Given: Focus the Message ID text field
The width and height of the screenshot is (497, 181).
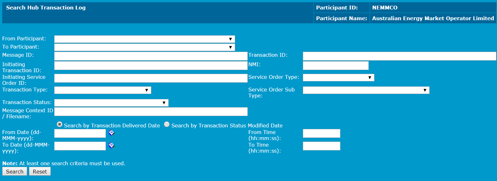Looking at the screenshot, I should (151, 56).
